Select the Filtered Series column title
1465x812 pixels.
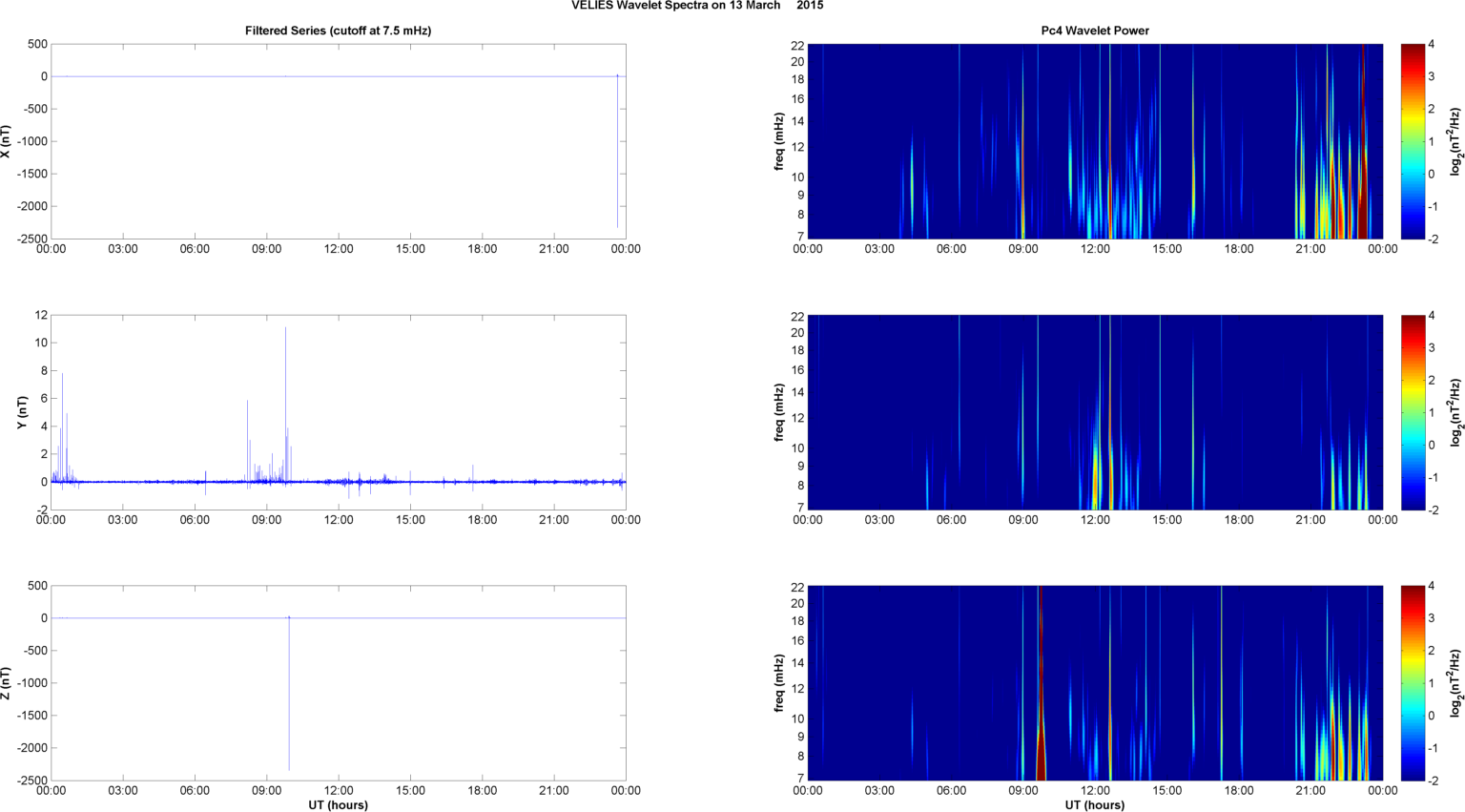pyautogui.click(x=338, y=31)
